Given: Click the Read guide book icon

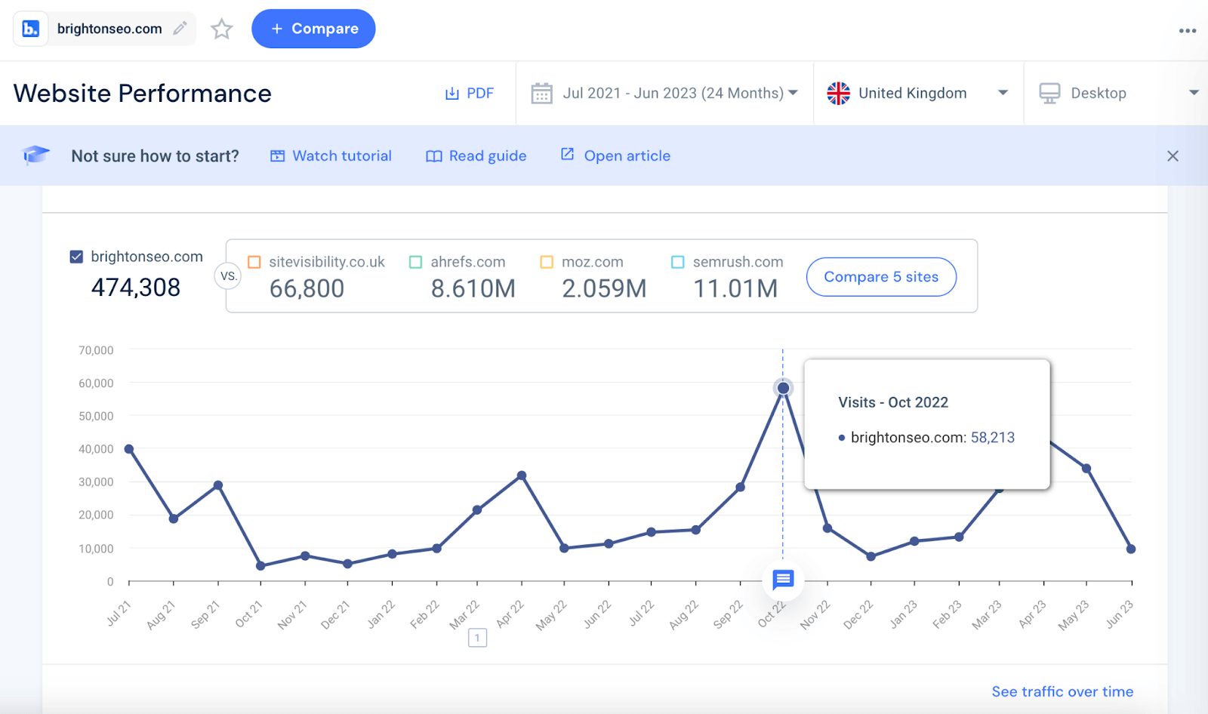Looking at the screenshot, I should coord(433,156).
